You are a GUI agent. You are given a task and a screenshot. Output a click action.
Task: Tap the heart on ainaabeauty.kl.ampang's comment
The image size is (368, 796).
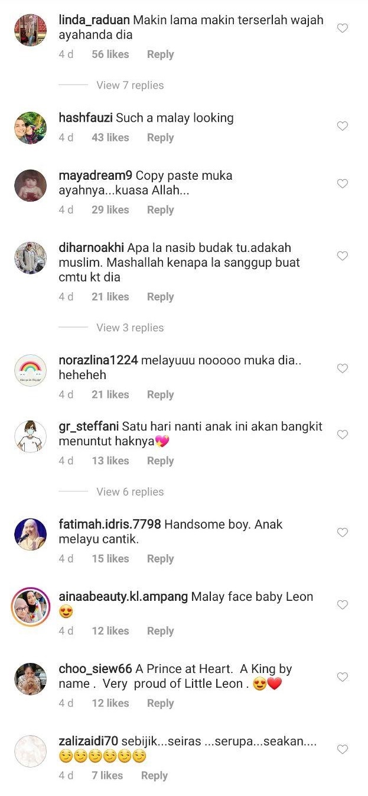[342, 605]
